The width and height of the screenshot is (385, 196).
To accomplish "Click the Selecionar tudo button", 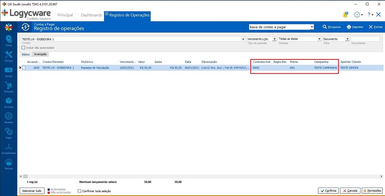I will tap(32, 191).
